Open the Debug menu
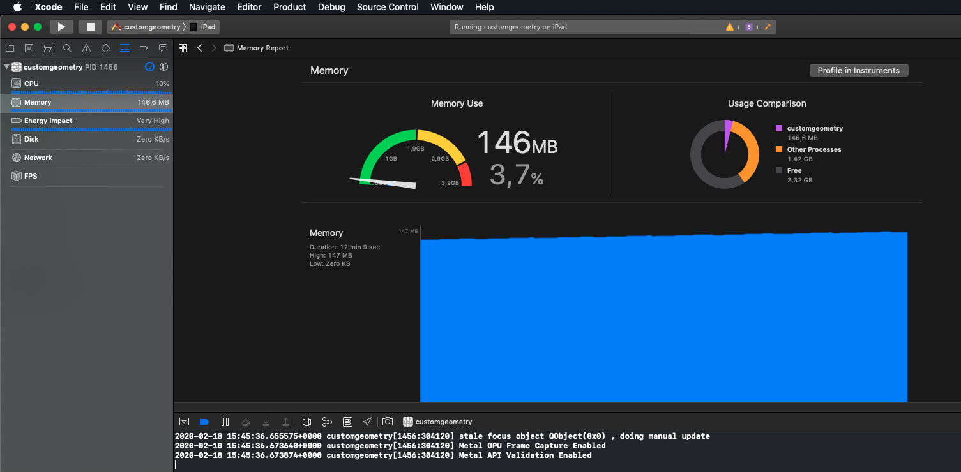961x472 pixels. [331, 7]
